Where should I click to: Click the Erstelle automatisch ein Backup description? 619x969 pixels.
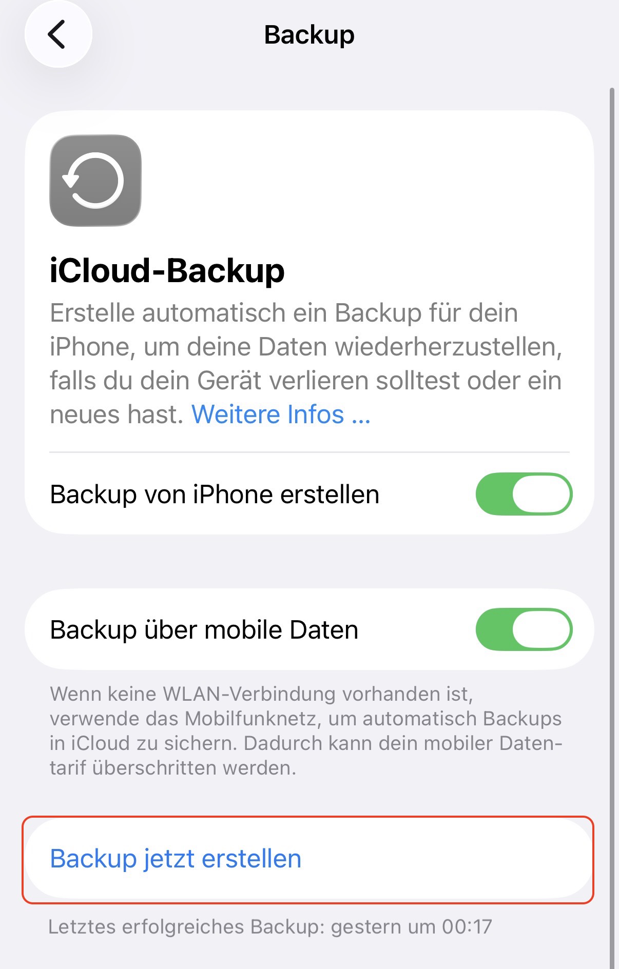[x=306, y=364]
